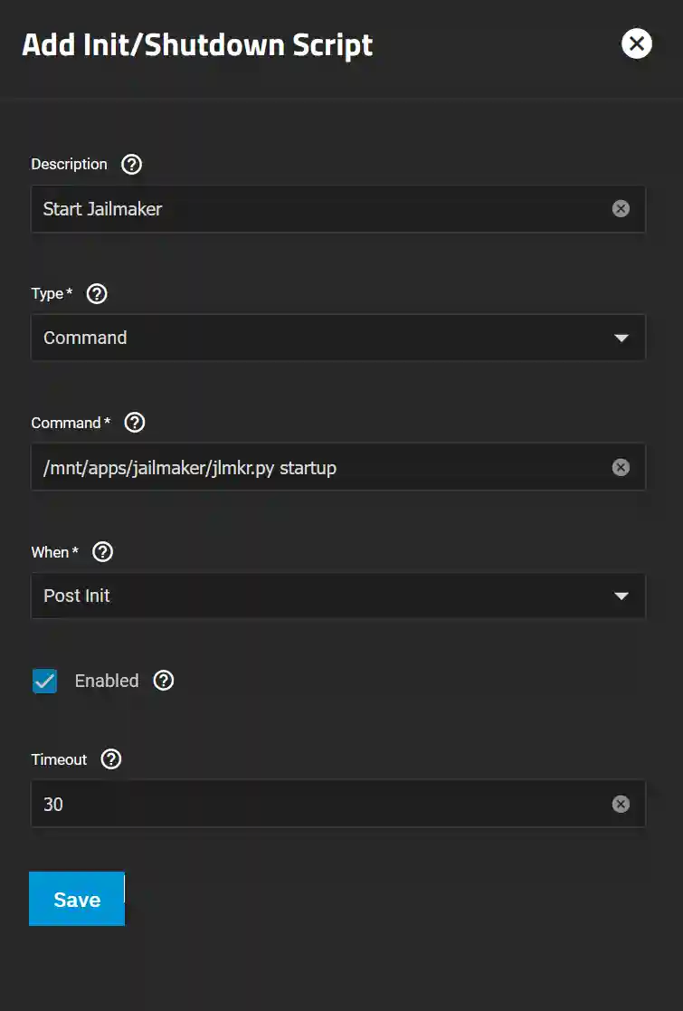683x1011 pixels.
Task: Expand the When selector chevron
Action: point(621,596)
